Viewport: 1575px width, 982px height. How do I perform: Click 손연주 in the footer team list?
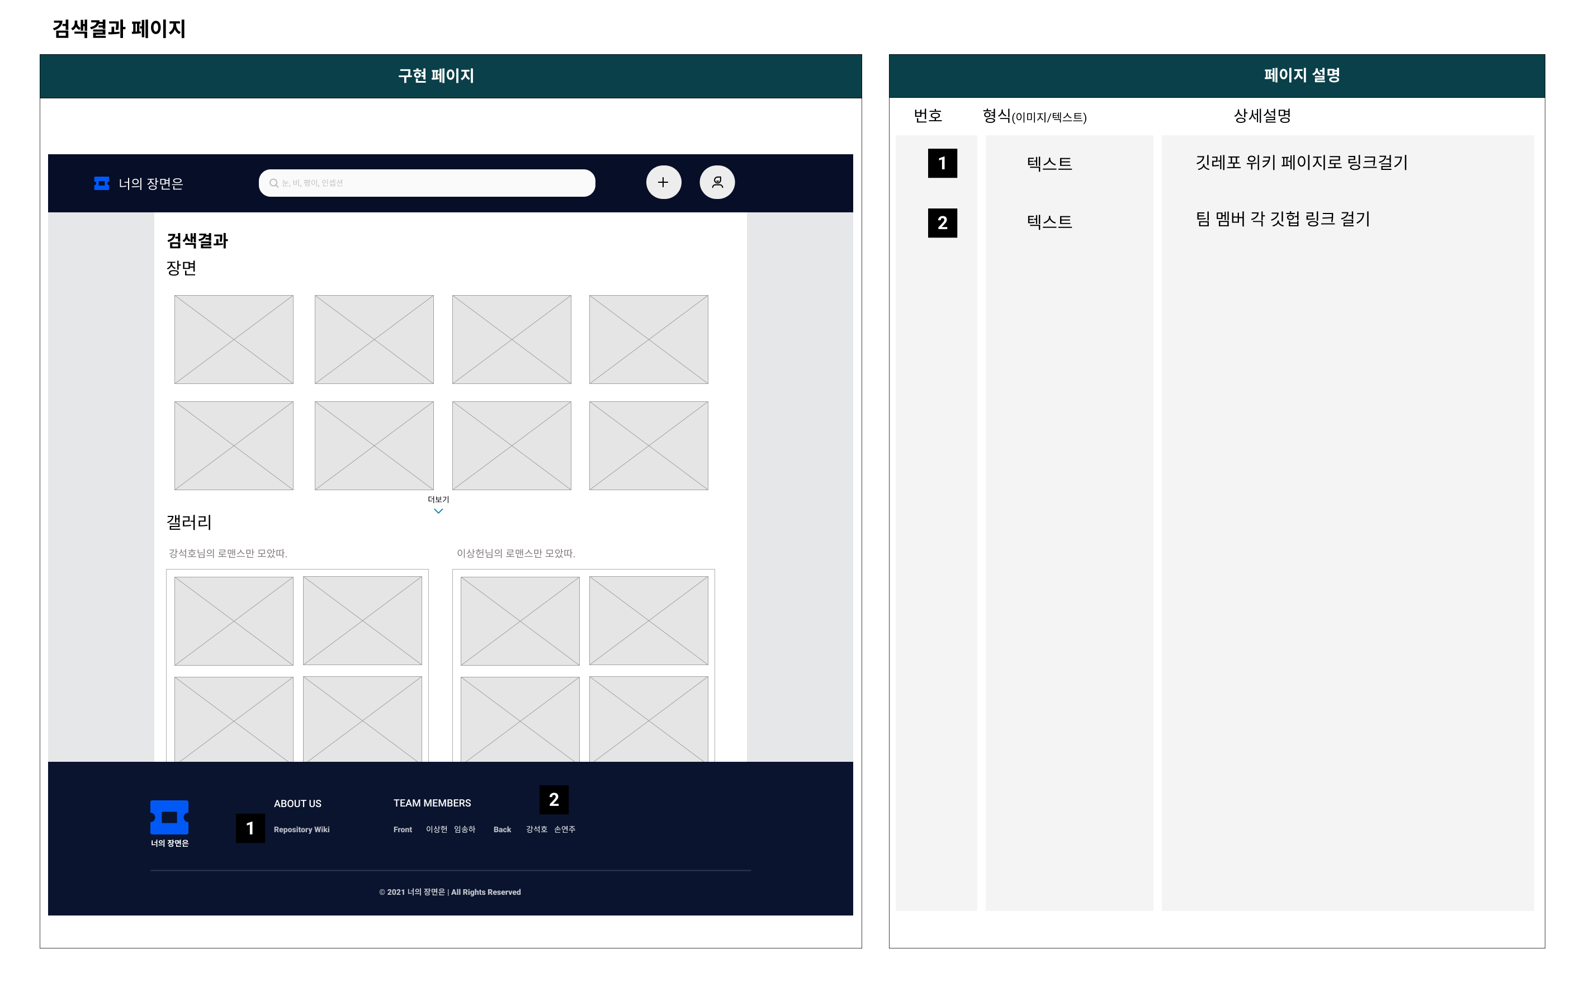[565, 829]
